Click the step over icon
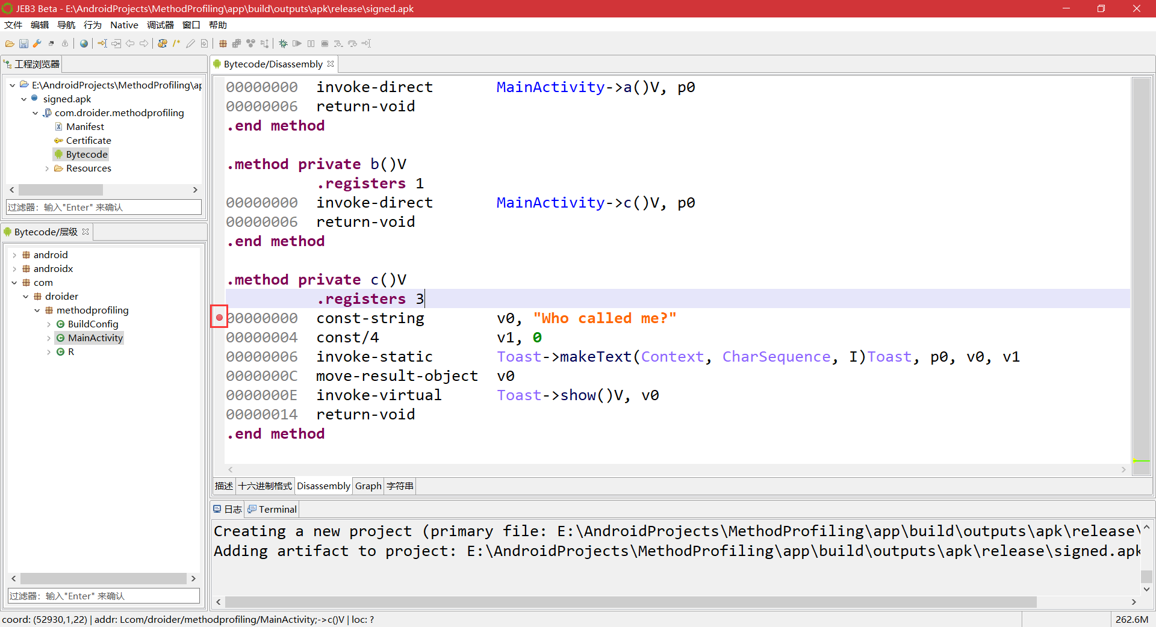Screen dimensions: 1156x627 [x=352, y=43]
